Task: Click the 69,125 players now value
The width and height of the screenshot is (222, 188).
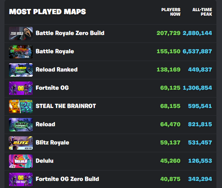Action: coord(170,88)
